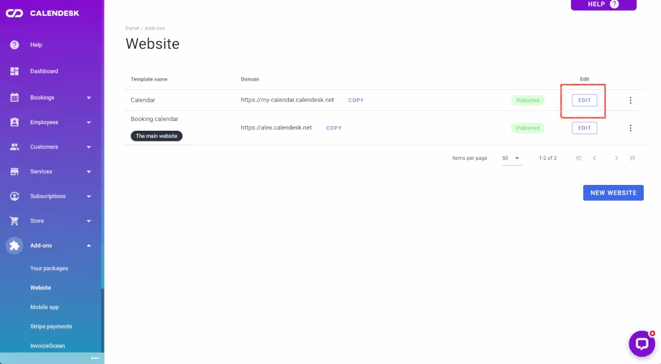661x364 pixels.
Task: Expand the Bookings submenu arrow
Action: (x=89, y=98)
